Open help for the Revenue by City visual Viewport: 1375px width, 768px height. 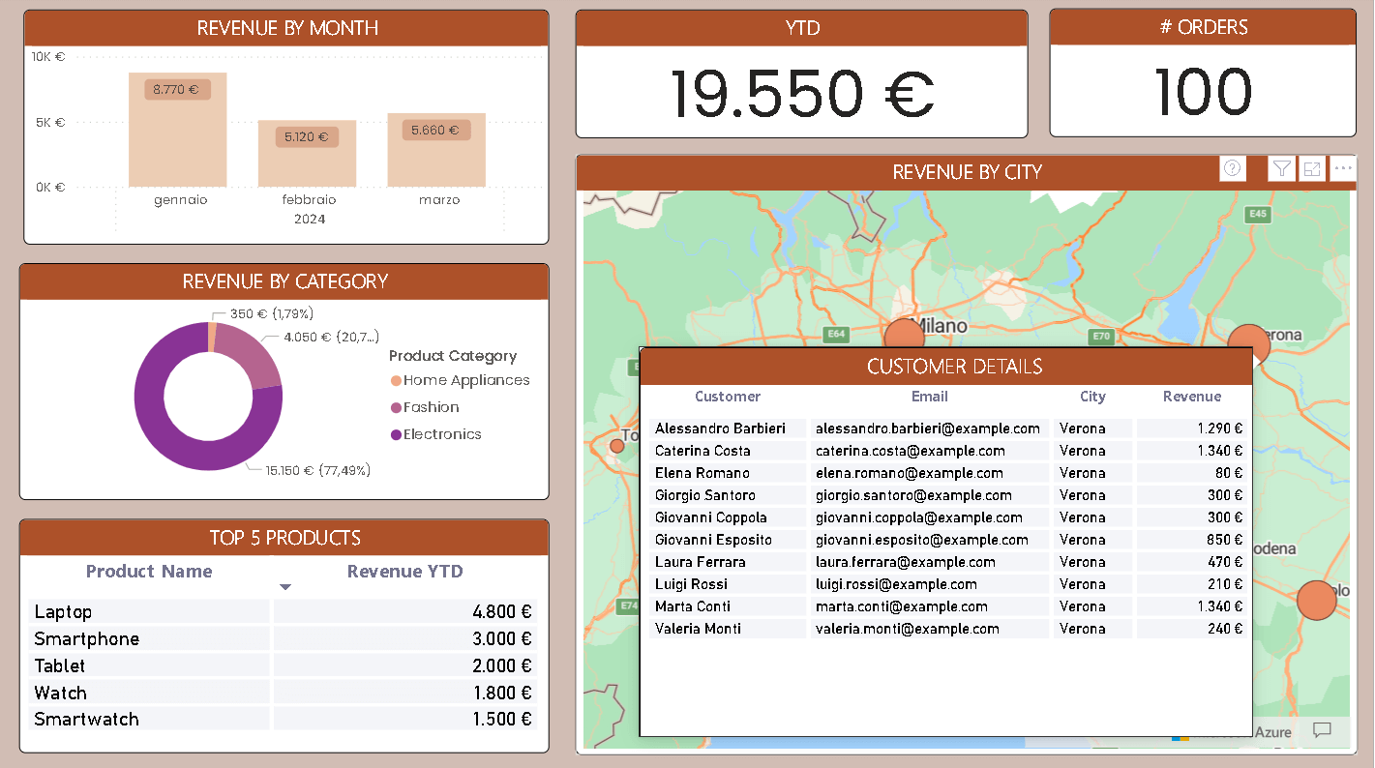tap(1233, 168)
